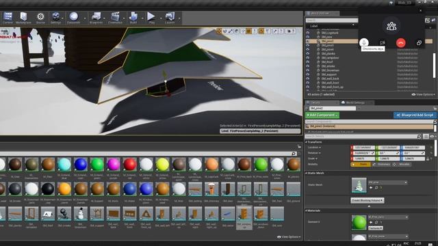Image resolution: width=438 pixels, height=246 pixels.
Task: Click the content browser search magnifier
Action: click(294, 154)
